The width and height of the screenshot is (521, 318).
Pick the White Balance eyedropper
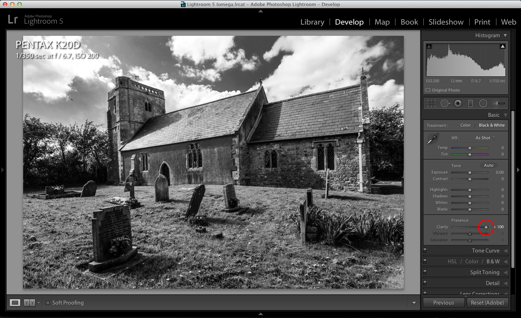[432, 139]
